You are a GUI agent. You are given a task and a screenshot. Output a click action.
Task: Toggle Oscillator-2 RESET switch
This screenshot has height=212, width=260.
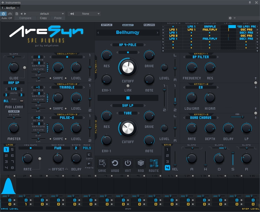[48, 98]
